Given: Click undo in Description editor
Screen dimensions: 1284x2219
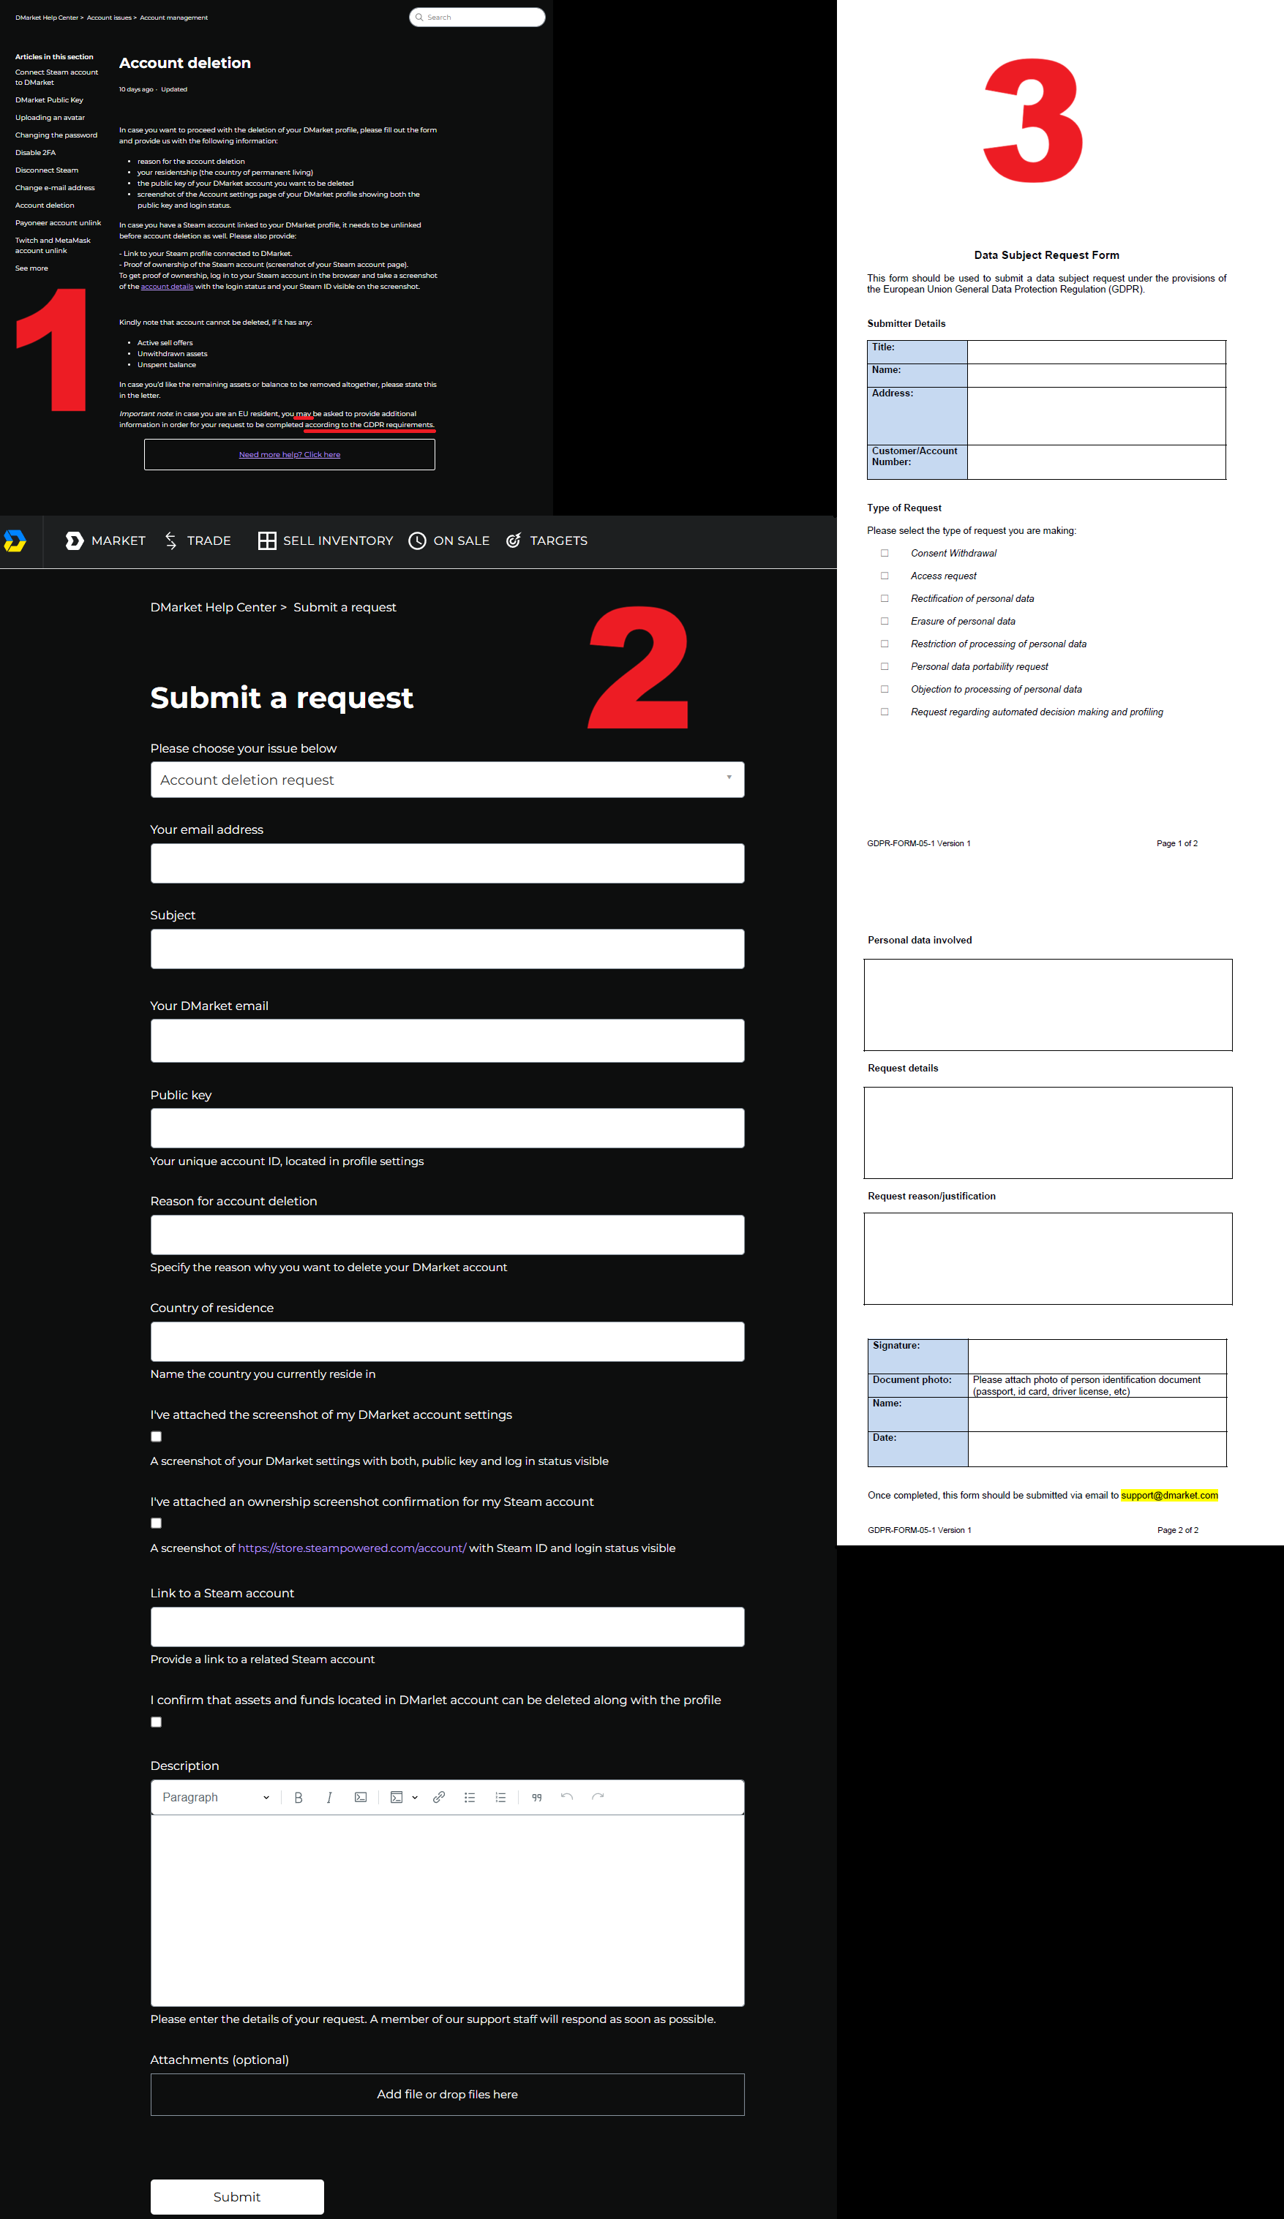Looking at the screenshot, I should click(x=567, y=1797).
